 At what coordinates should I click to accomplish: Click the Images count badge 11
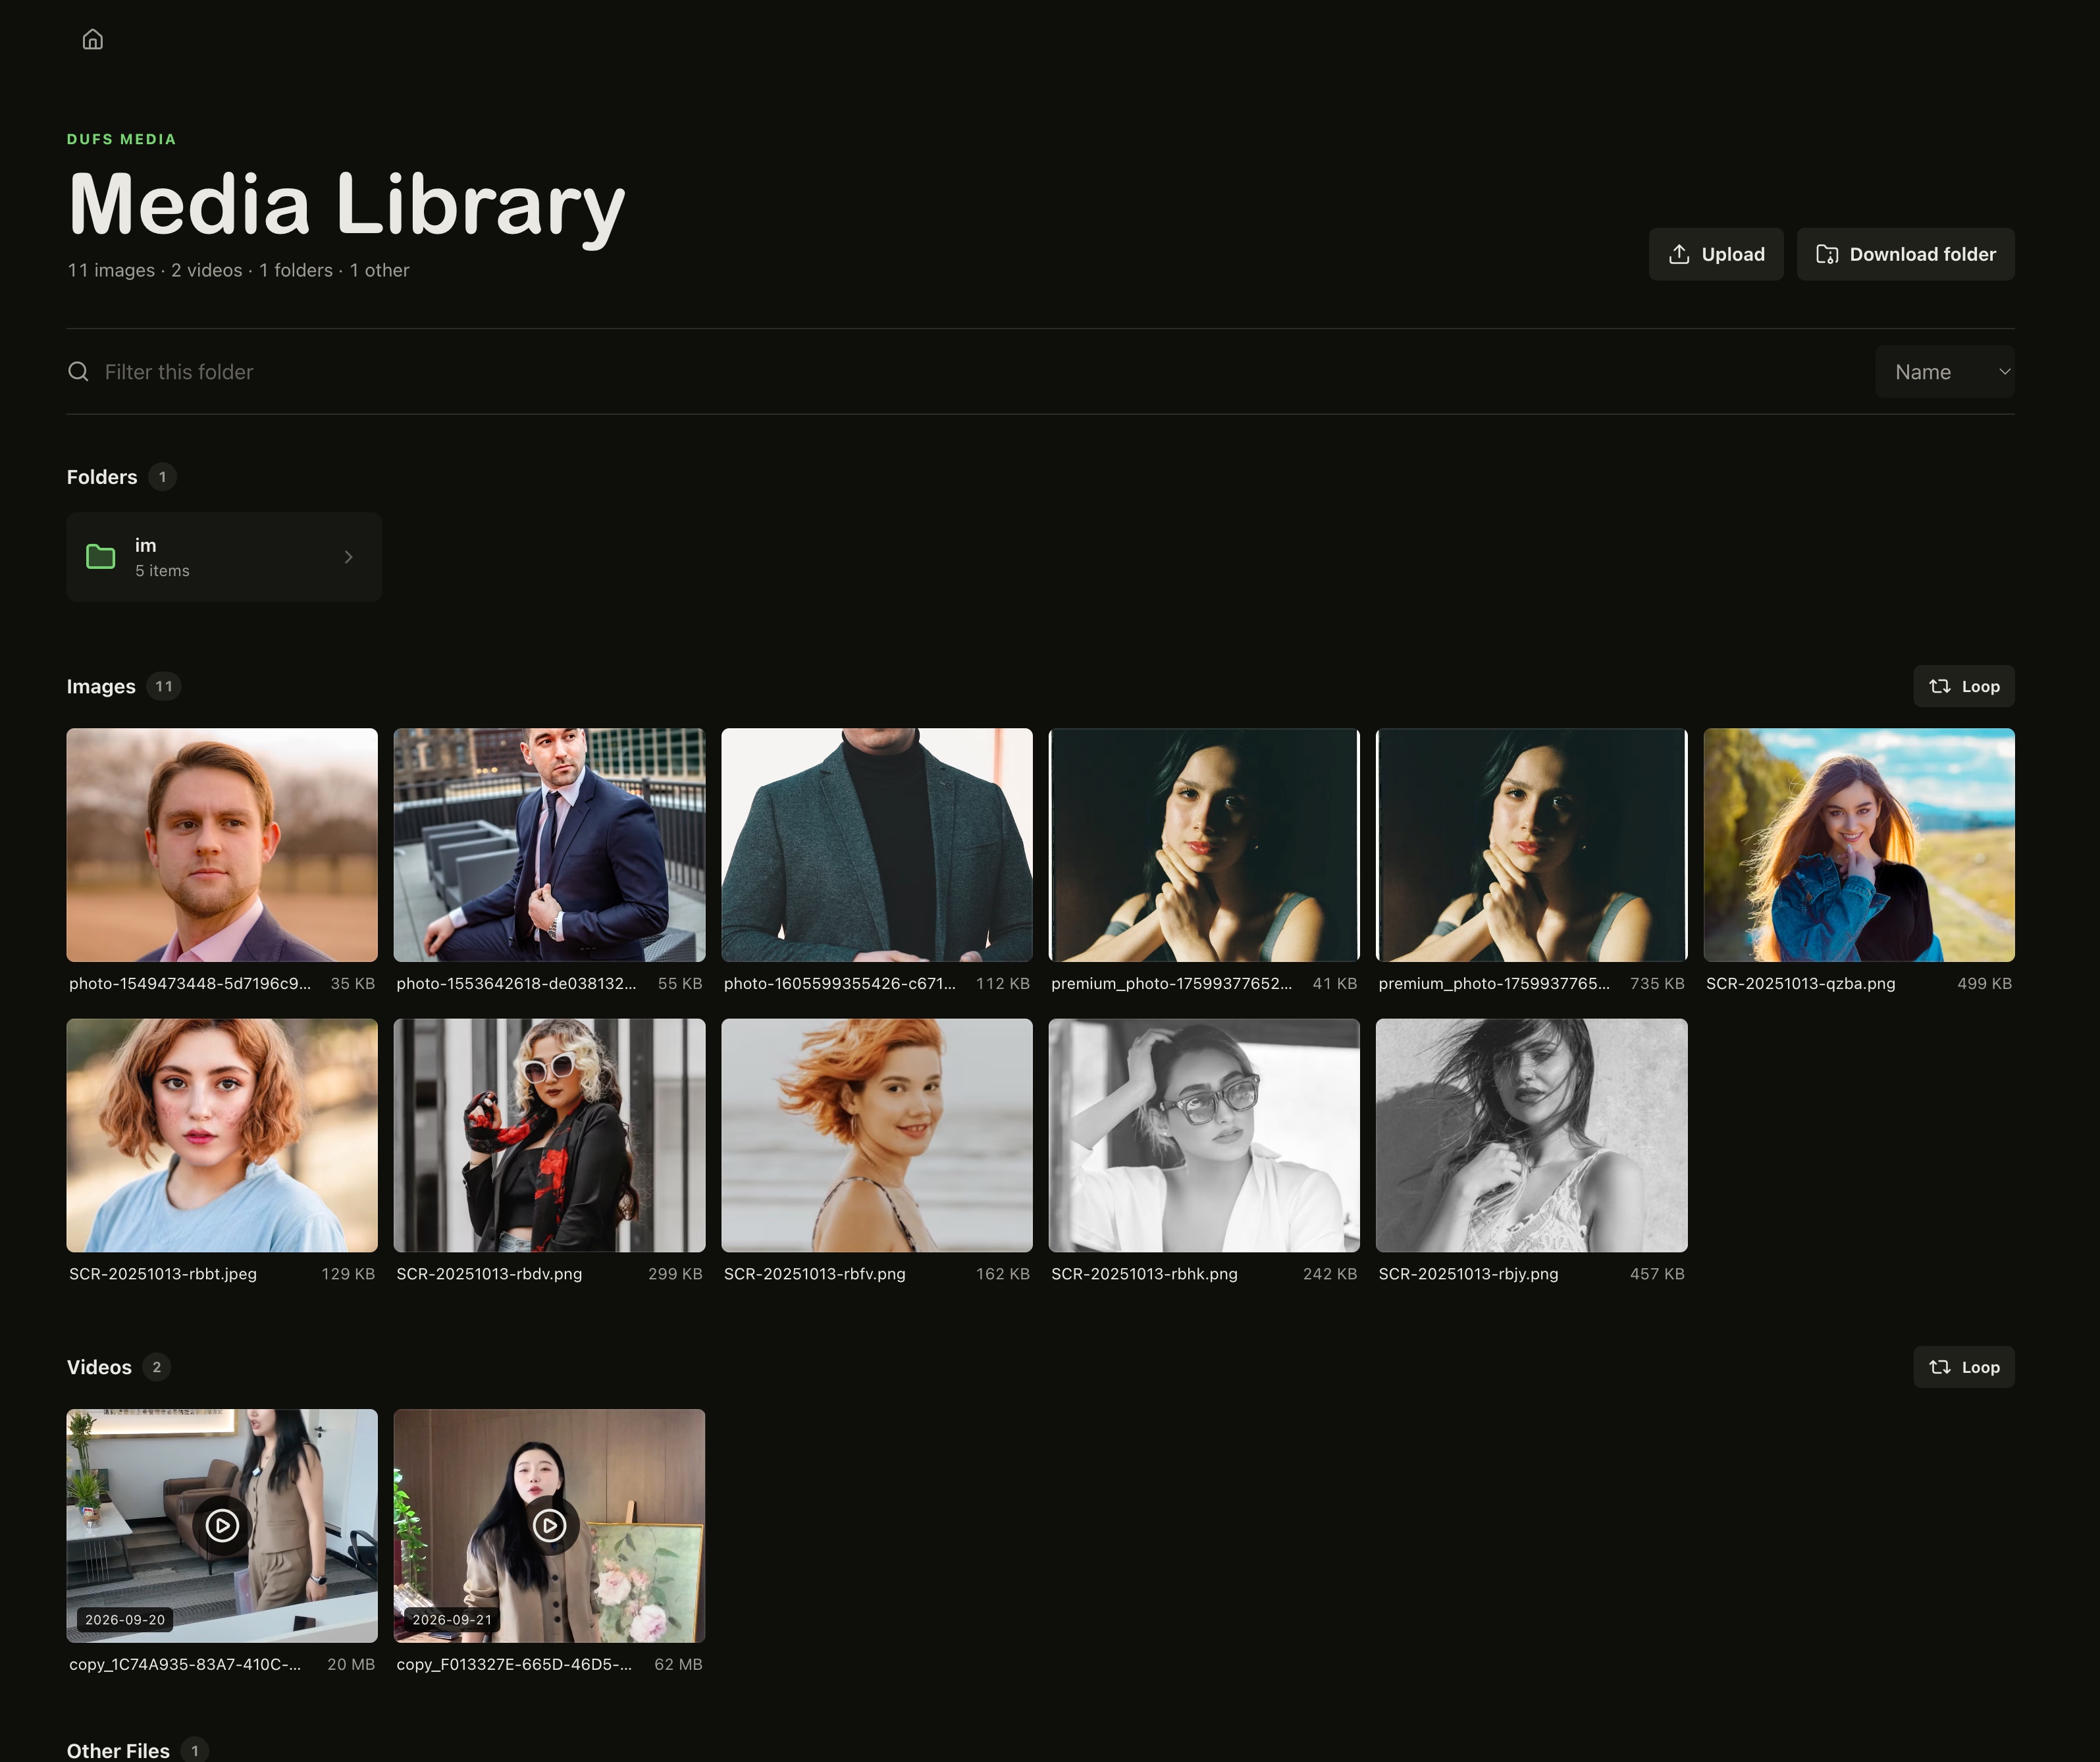pos(164,686)
